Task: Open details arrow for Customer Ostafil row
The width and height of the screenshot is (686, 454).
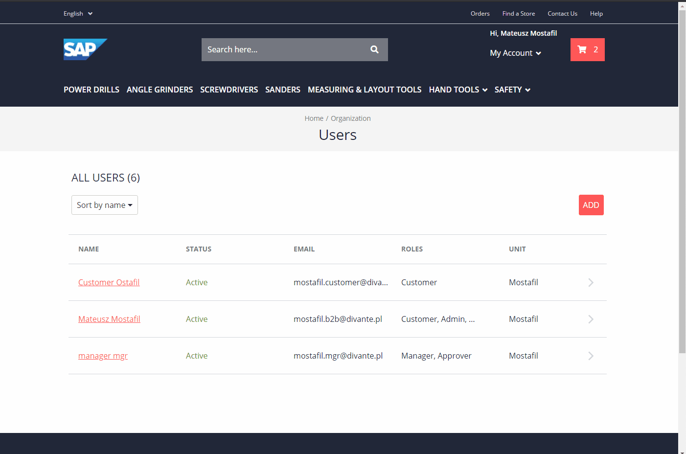Action: coord(591,283)
